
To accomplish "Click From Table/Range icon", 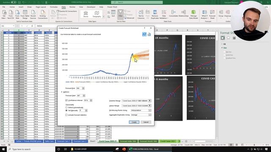I will pos(25,14).
